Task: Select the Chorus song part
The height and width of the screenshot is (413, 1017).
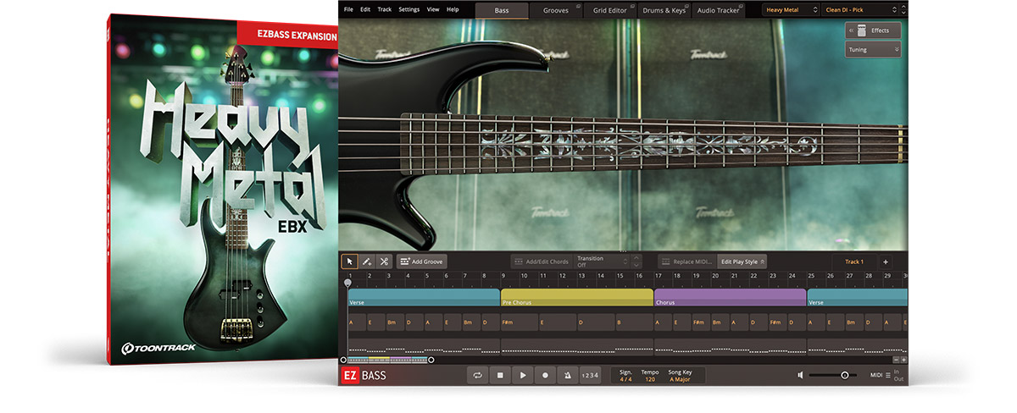Action: [730, 297]
